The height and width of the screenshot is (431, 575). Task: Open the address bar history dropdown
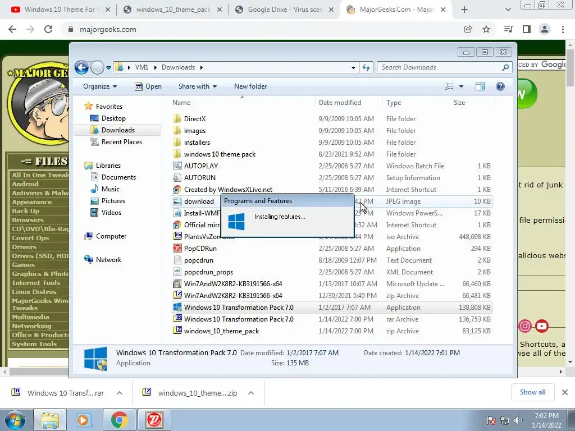(353, 67)
